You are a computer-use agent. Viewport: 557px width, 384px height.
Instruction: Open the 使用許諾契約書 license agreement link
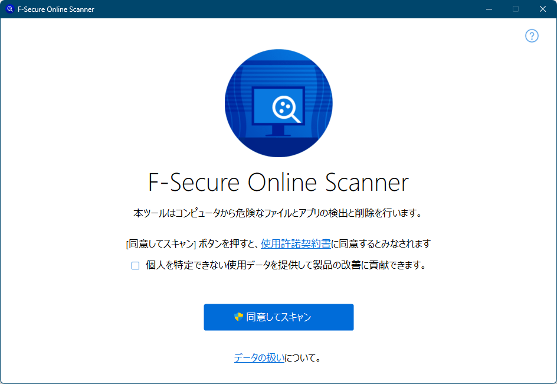pyautogui.click(x=296, y=244)
